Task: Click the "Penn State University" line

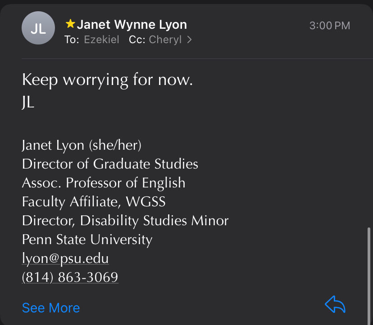Action: (87, 240)
